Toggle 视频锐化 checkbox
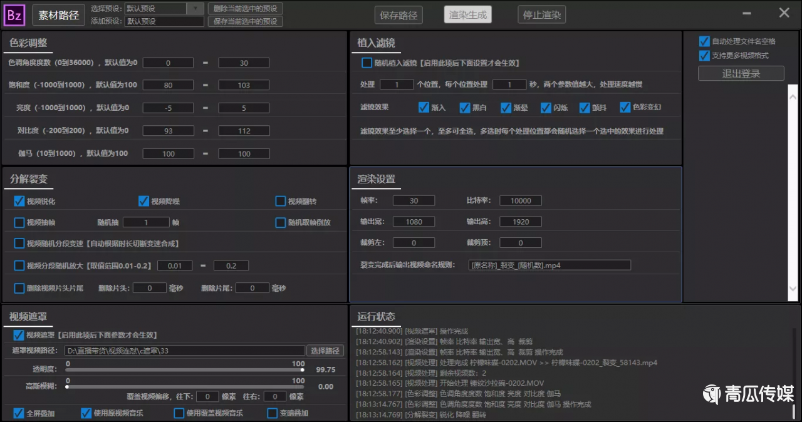The height and width of the screenshot is (422, 802). click(19, 202)
